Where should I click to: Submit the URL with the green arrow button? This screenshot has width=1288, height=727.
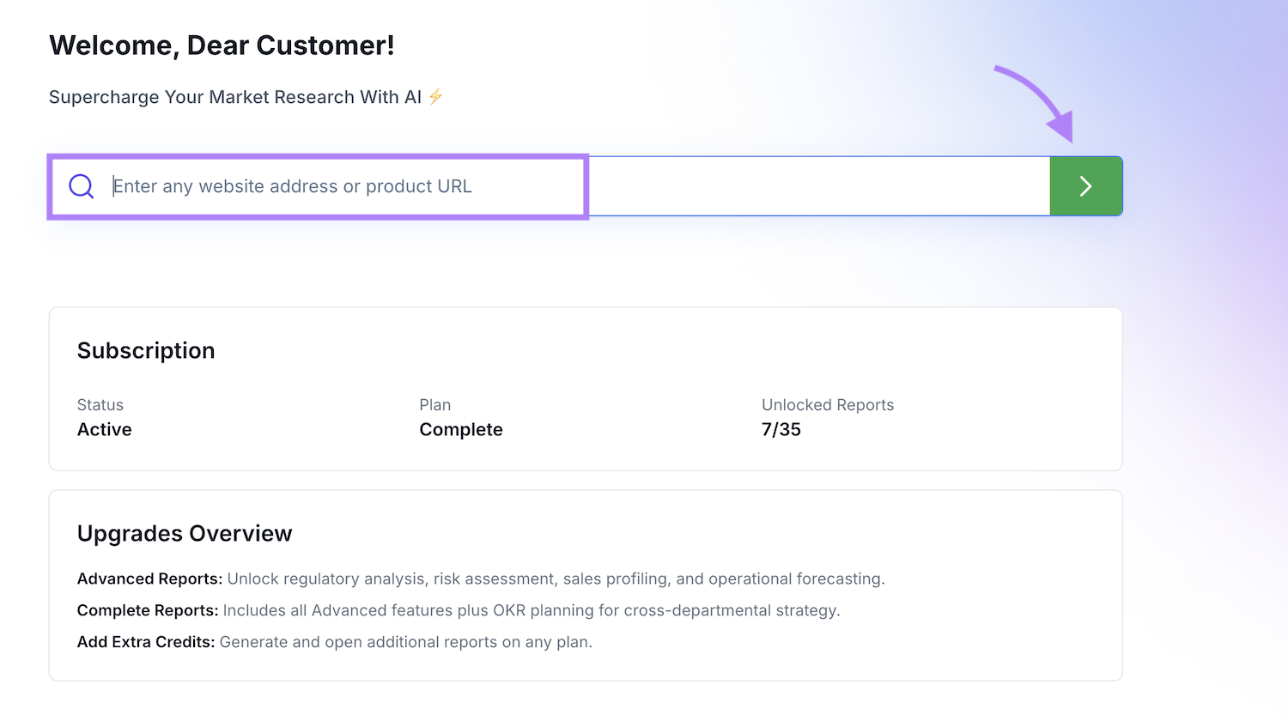(x=1086, y=186)
